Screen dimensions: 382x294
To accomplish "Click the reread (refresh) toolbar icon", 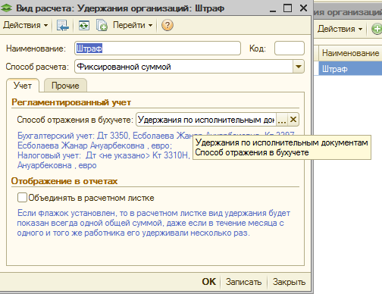I will (83, 25).
